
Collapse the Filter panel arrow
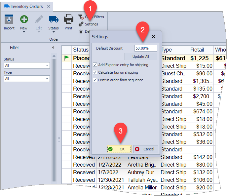[53, 47]
